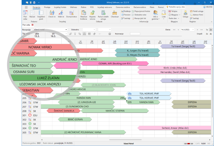Open the Usluge services icon

coord(185,14)
